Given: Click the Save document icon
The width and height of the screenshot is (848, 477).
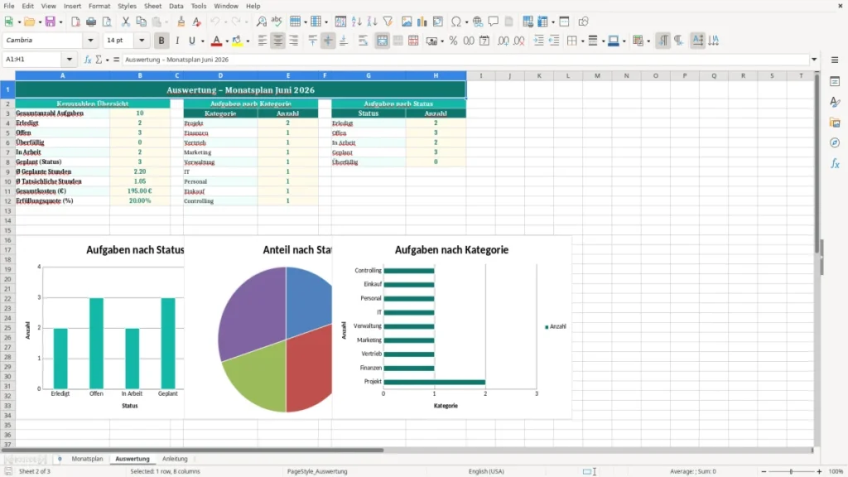Looking at the screenshot, I should coord(50,22).
